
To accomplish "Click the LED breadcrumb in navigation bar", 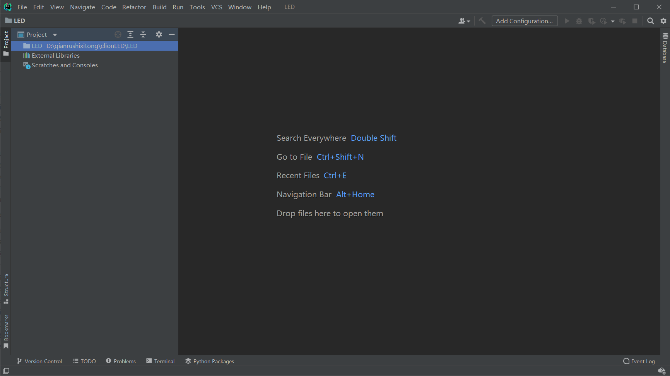I will pyautogui.click(x=15, y=21).
